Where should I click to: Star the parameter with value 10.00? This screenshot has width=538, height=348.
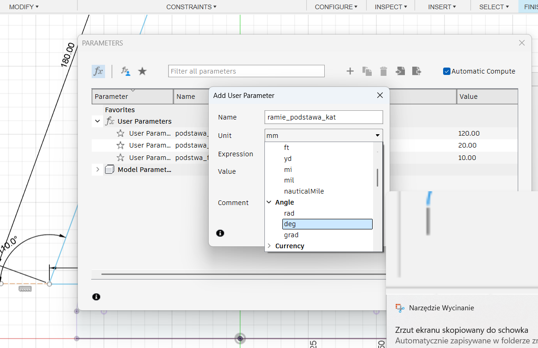point(121,158)
